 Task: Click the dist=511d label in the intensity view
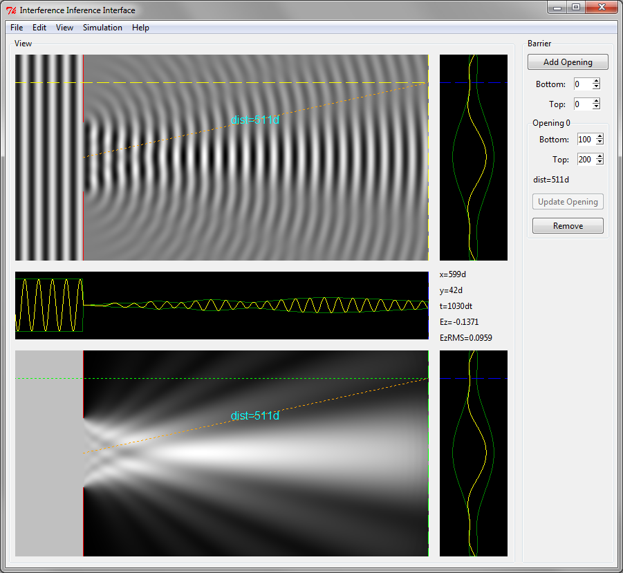click(255, 415)
